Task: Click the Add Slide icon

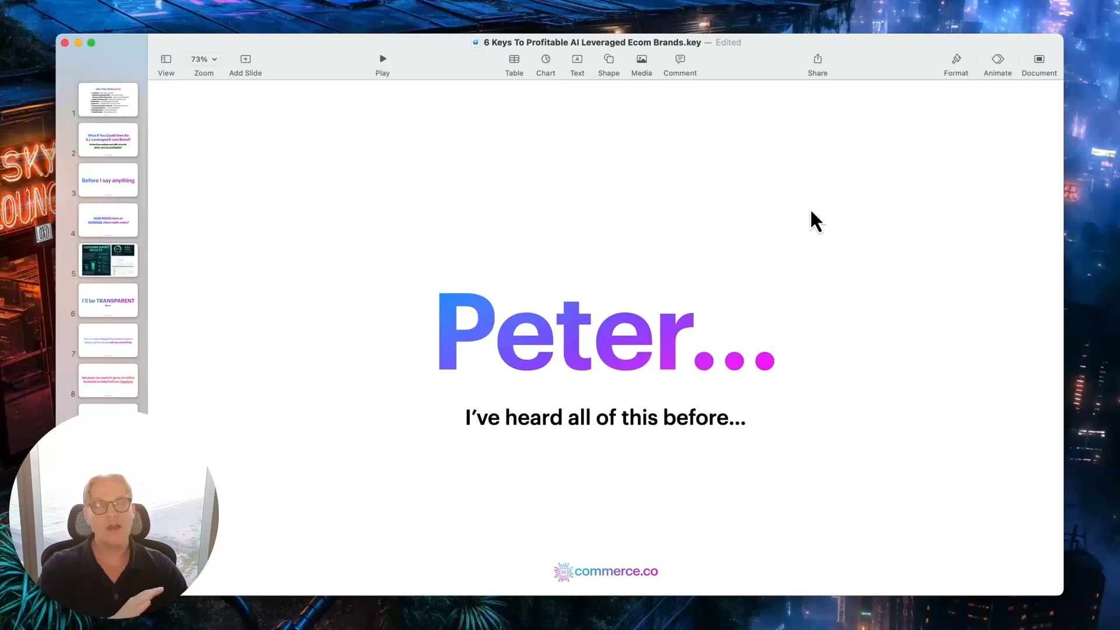Action: (246, 59)
